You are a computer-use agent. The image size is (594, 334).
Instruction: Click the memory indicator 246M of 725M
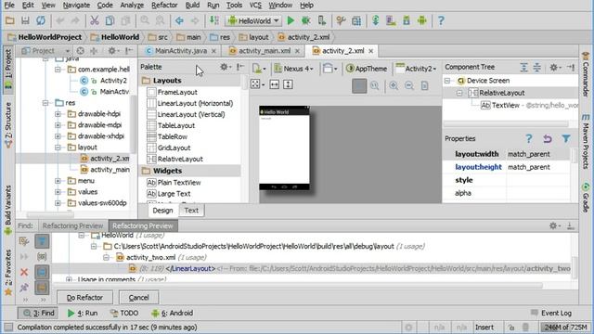coord(566,328)
